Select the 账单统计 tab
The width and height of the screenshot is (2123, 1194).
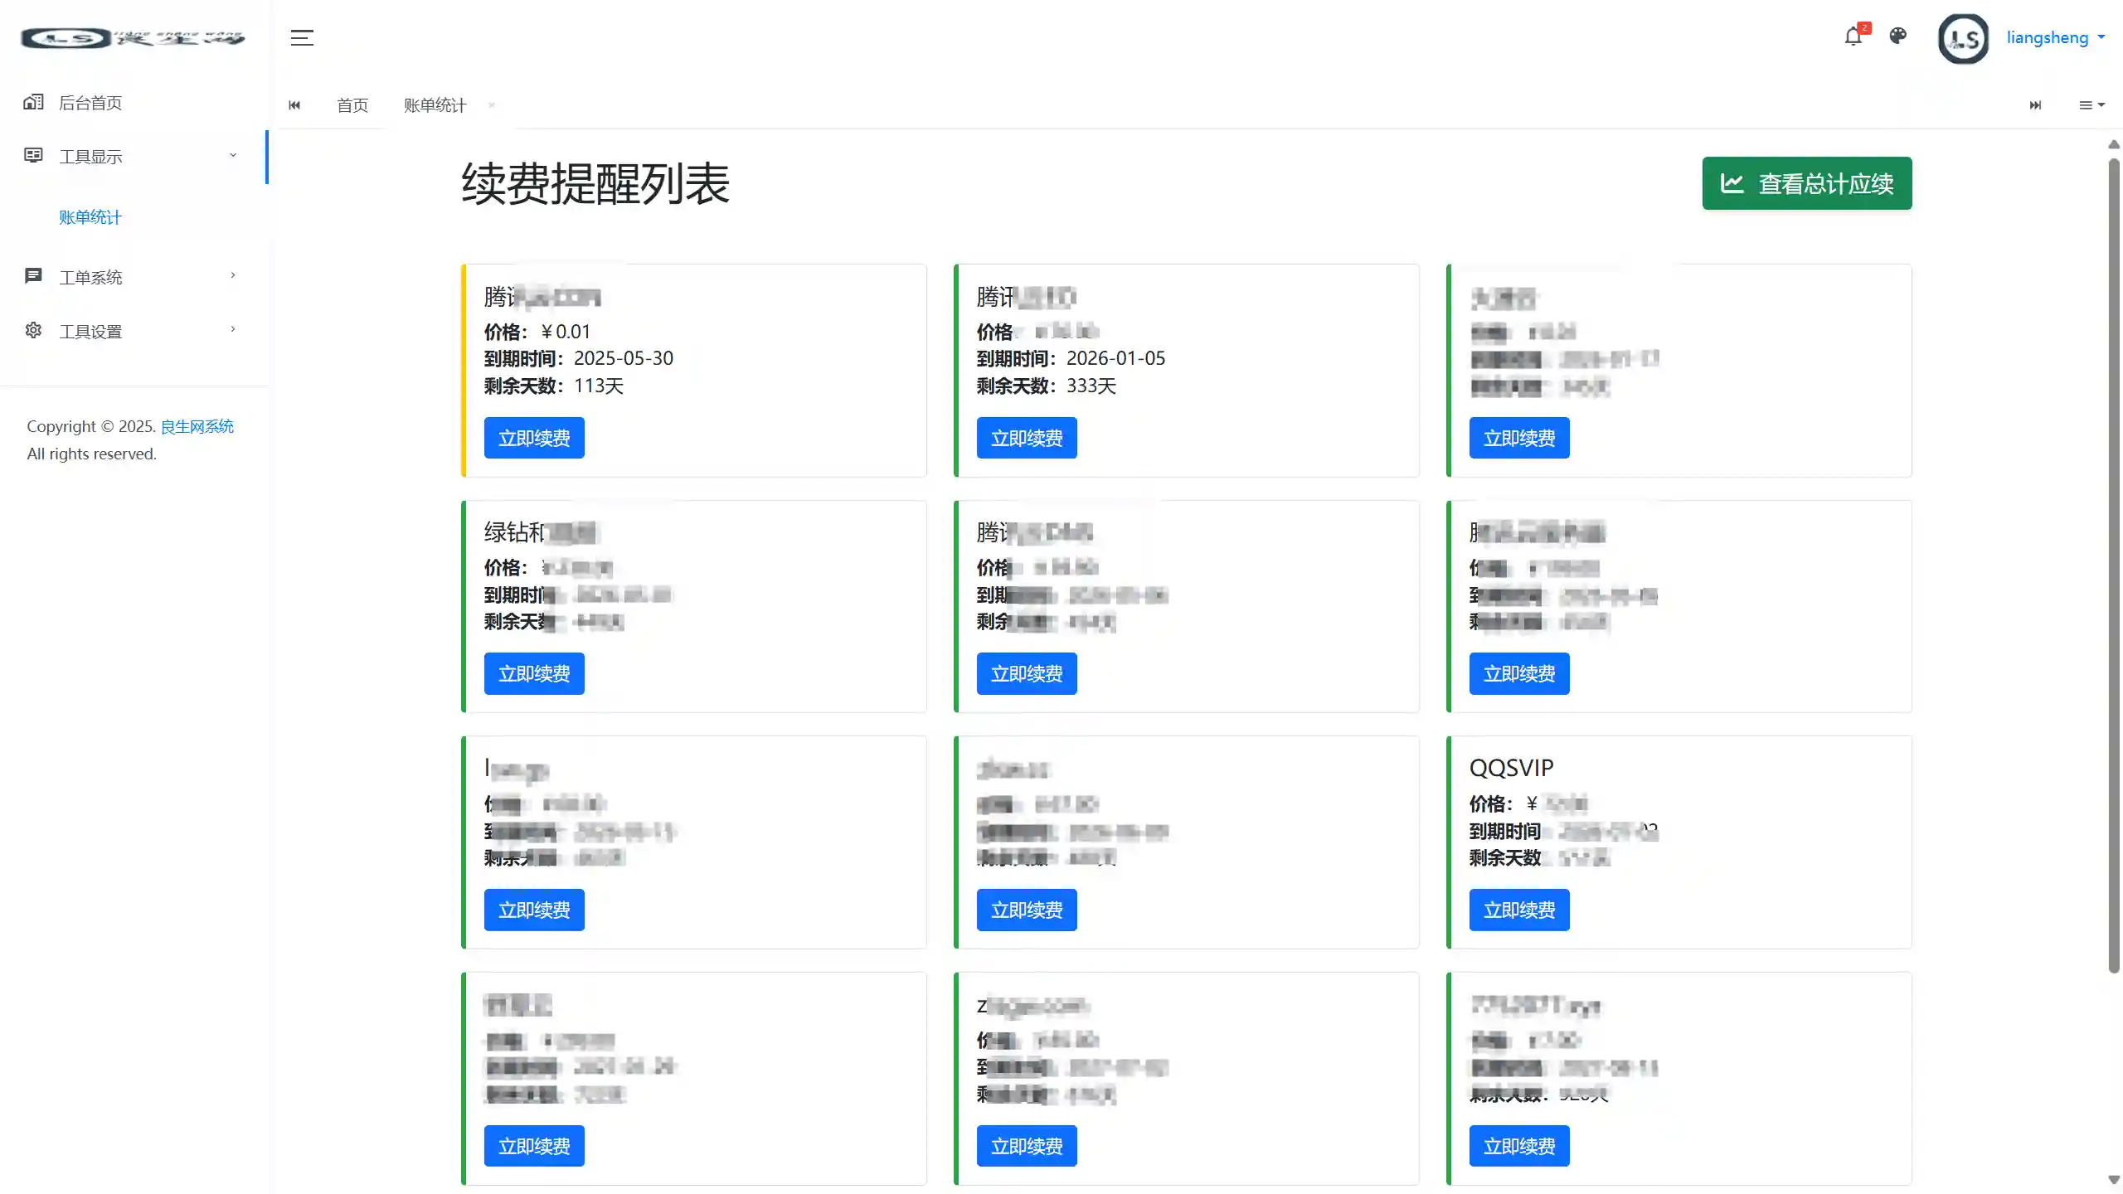[x=435, y=105]
